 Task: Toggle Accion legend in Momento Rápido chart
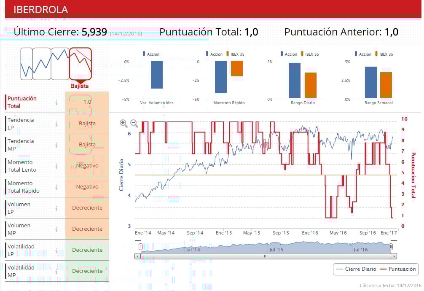tap(214, 54)
